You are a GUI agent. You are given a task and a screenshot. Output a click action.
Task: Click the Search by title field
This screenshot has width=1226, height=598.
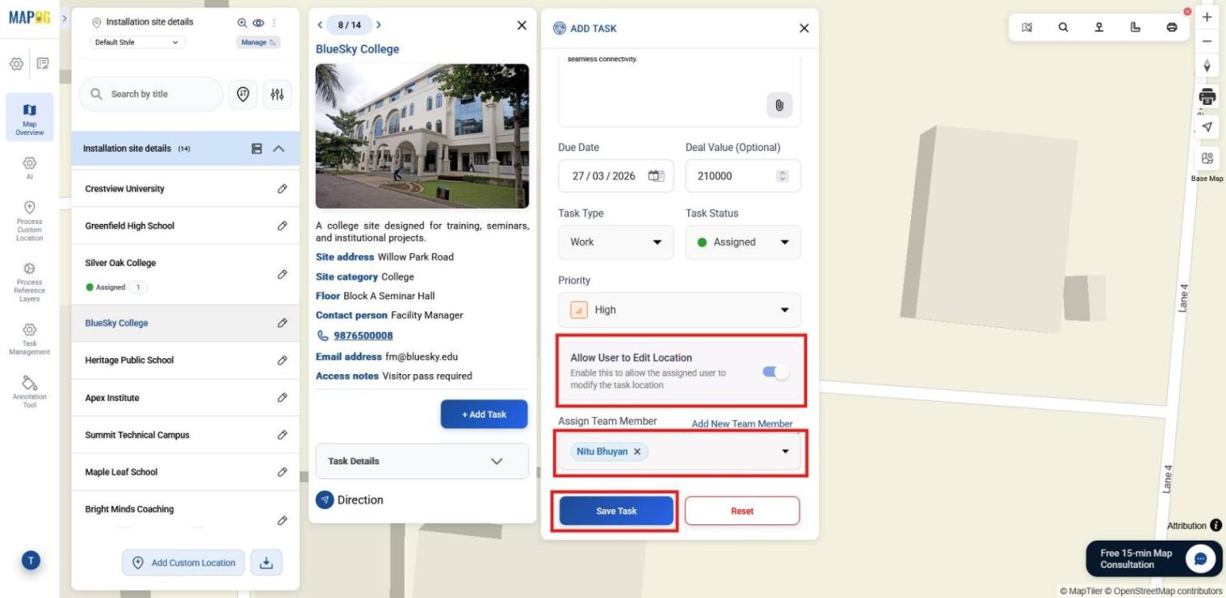tap(150, 94)
